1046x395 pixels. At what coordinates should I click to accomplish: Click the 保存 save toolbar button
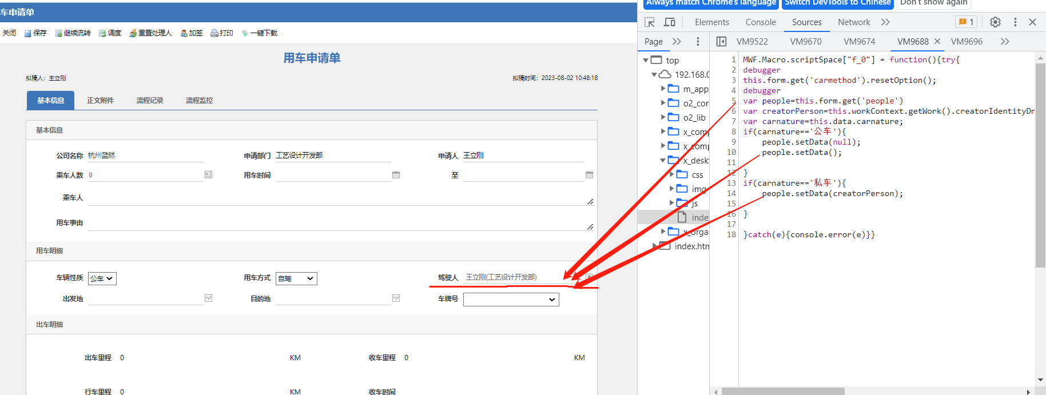tap(35, 33)
